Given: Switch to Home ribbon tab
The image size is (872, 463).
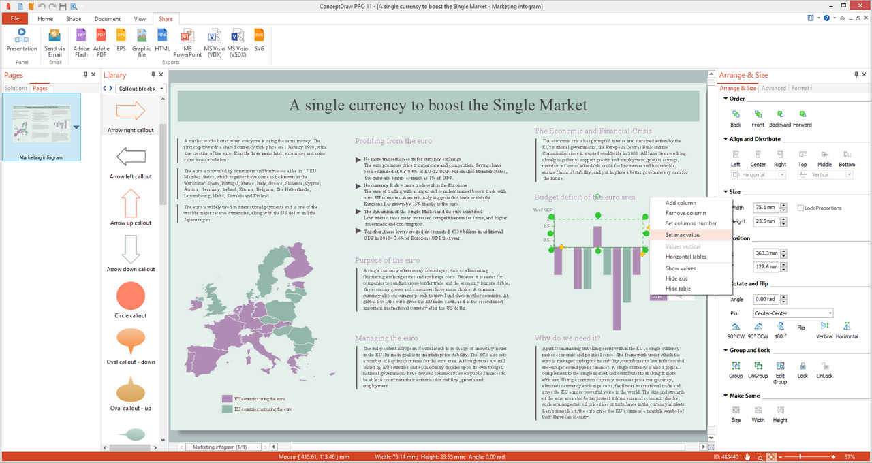Looking at the screenshot, I should 45,19.
